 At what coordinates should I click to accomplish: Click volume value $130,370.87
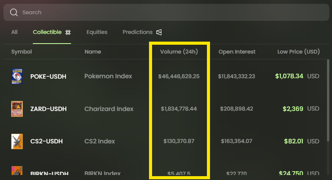179,141
